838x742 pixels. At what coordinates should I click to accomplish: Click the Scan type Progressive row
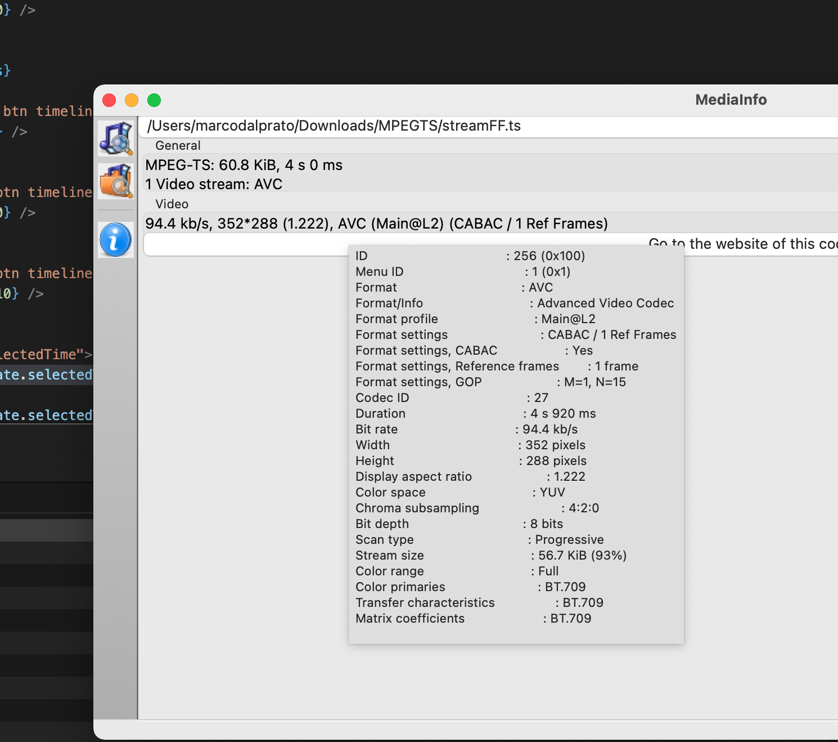[x=479, y=539]
